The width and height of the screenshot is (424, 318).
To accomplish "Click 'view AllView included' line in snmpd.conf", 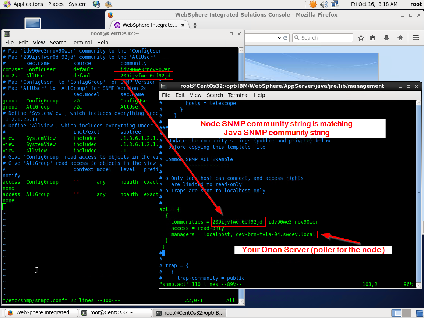I will point(64,151).
